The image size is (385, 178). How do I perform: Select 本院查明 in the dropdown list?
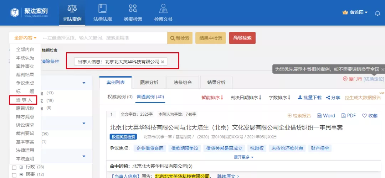[25, 159]
